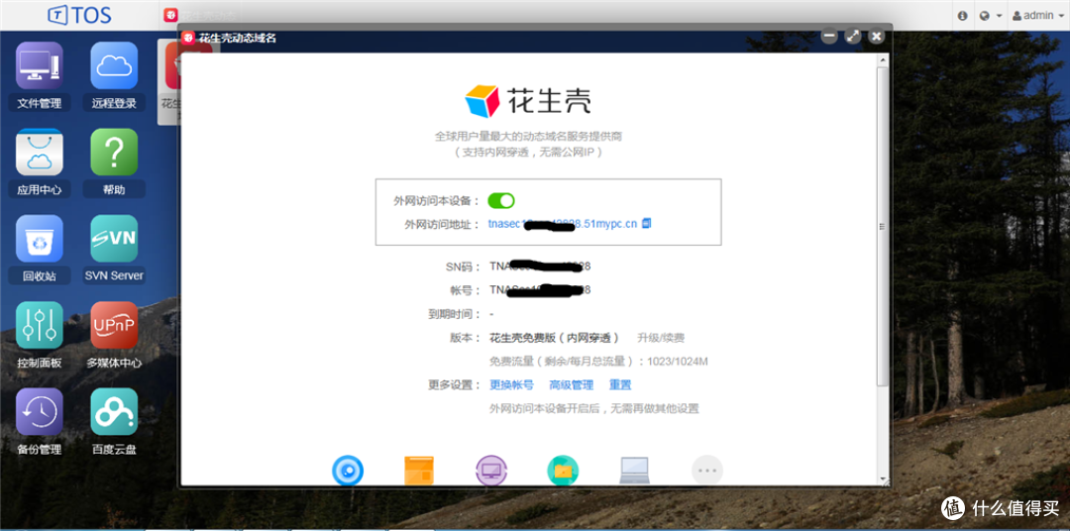Screen dimensions: 1070x531
Task: Close the 花生壳动态域名 window
Action: [x=877, y=37]
